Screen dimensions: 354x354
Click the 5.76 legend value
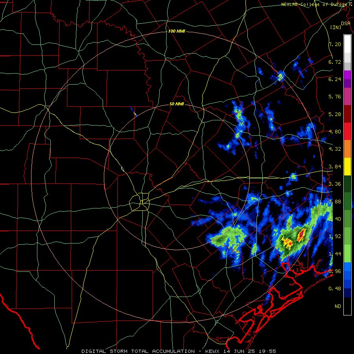coord(335,97)
